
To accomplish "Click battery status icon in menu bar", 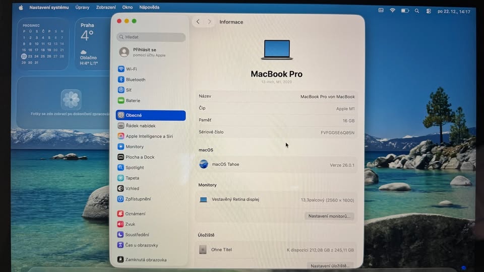I will coord(405,11).
